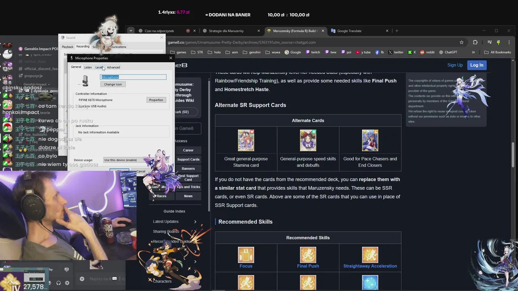Open the propozycje Discord channel
Screen dimensions: 518x291
[x=33, y=76]
